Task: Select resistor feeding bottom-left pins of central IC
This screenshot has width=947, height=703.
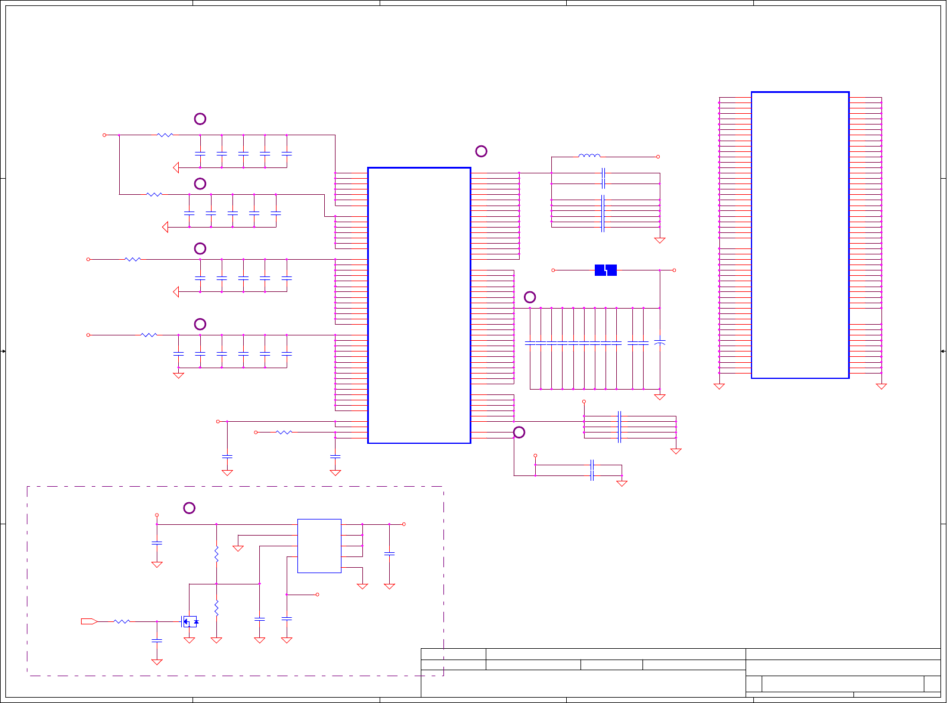Action: 284,432
